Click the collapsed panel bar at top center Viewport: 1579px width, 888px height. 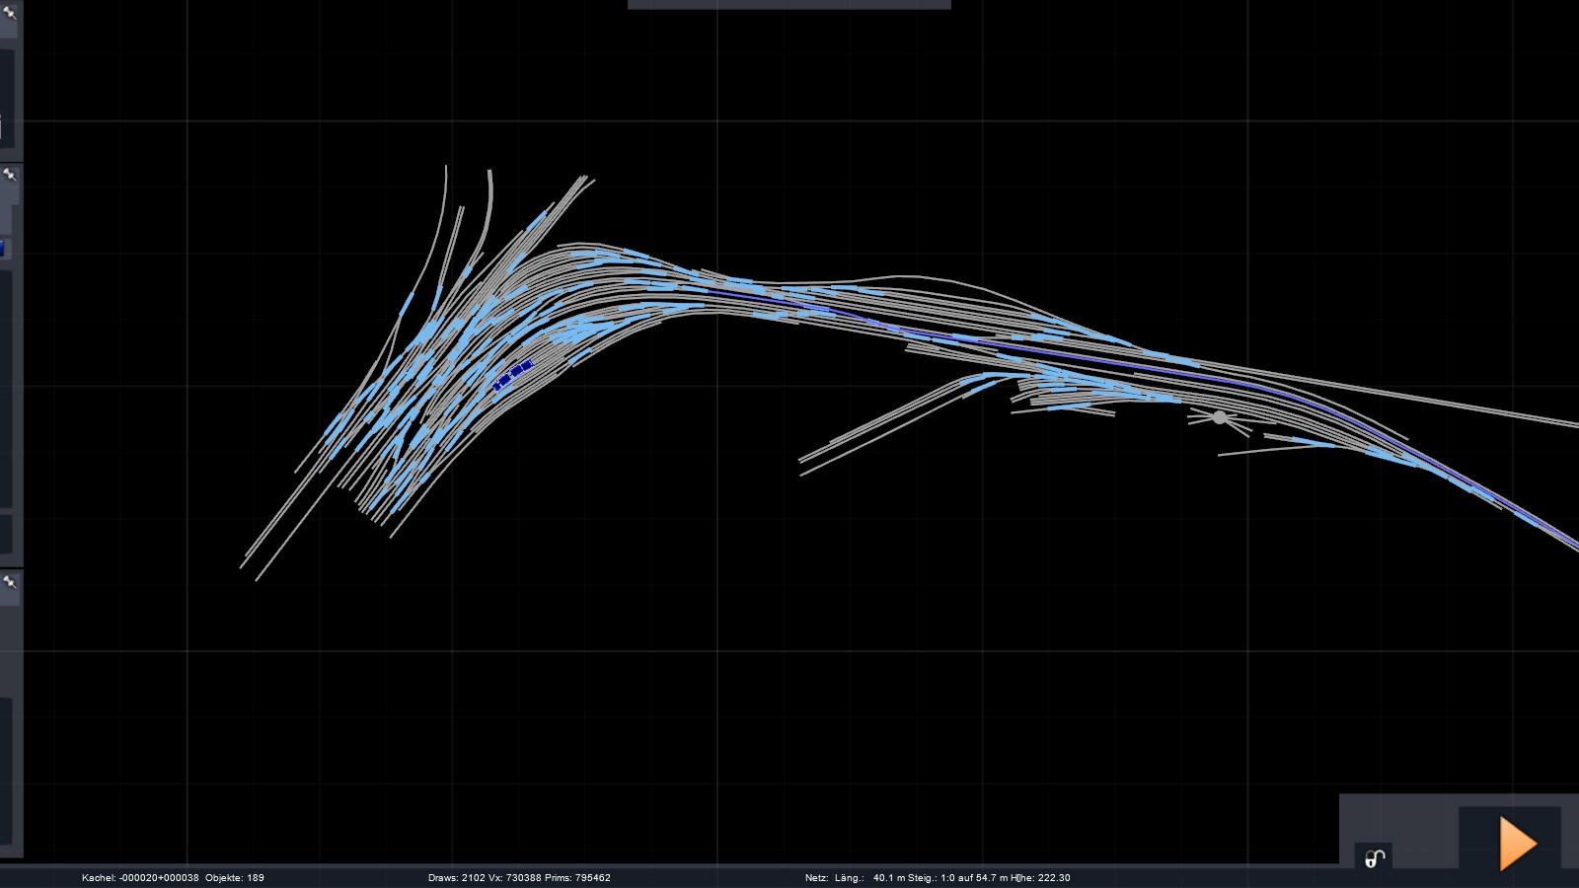(x=789, y=5)
